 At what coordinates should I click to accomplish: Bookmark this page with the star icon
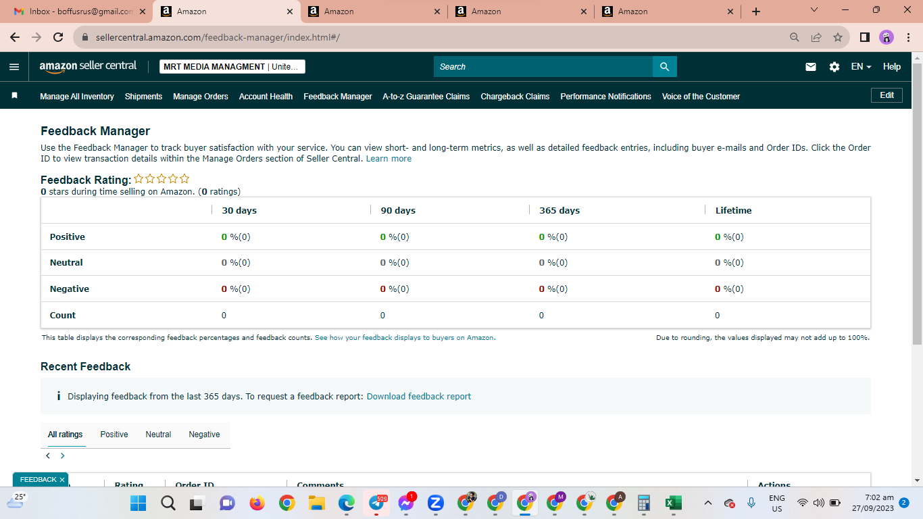pos(838,37)
